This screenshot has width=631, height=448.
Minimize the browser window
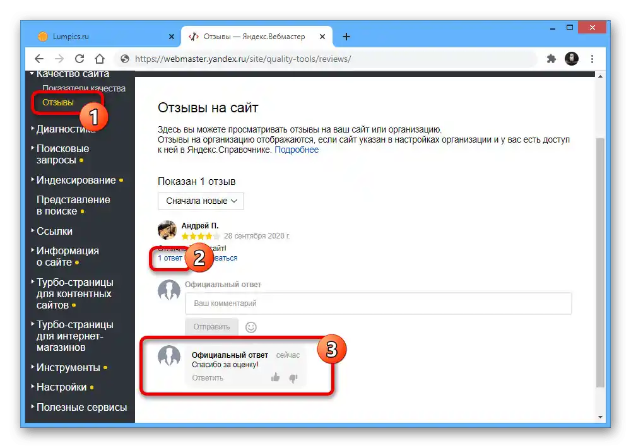pos(553,28)
